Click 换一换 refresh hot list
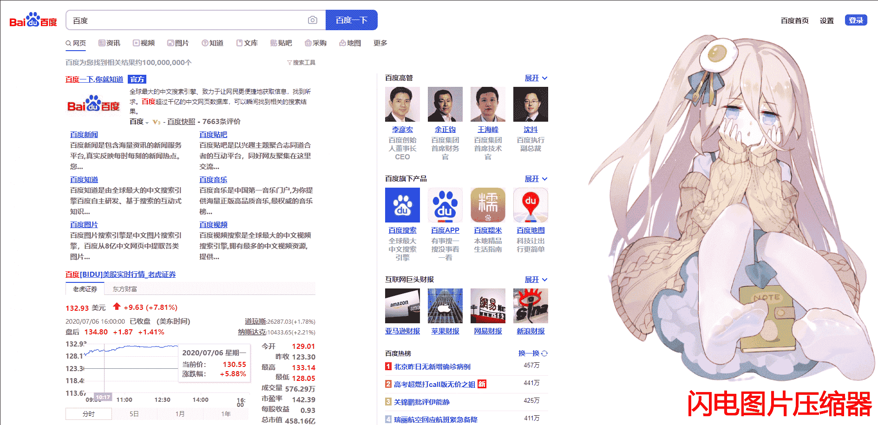The height and width of the screenshot is (425, 878). (x=533, y=353)
